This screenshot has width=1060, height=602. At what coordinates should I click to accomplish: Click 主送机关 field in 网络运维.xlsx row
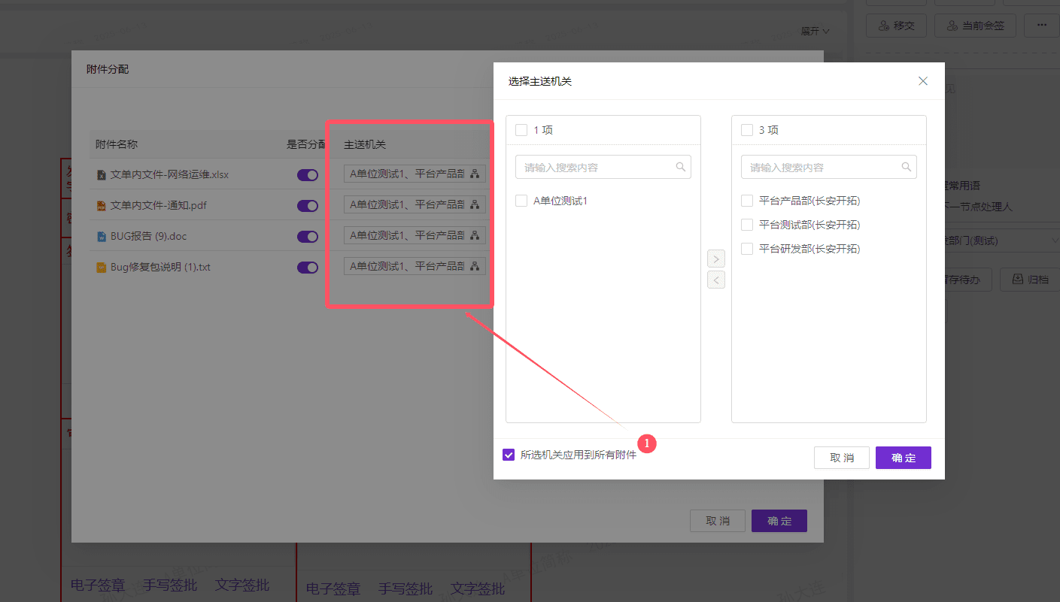coord(415,174)
